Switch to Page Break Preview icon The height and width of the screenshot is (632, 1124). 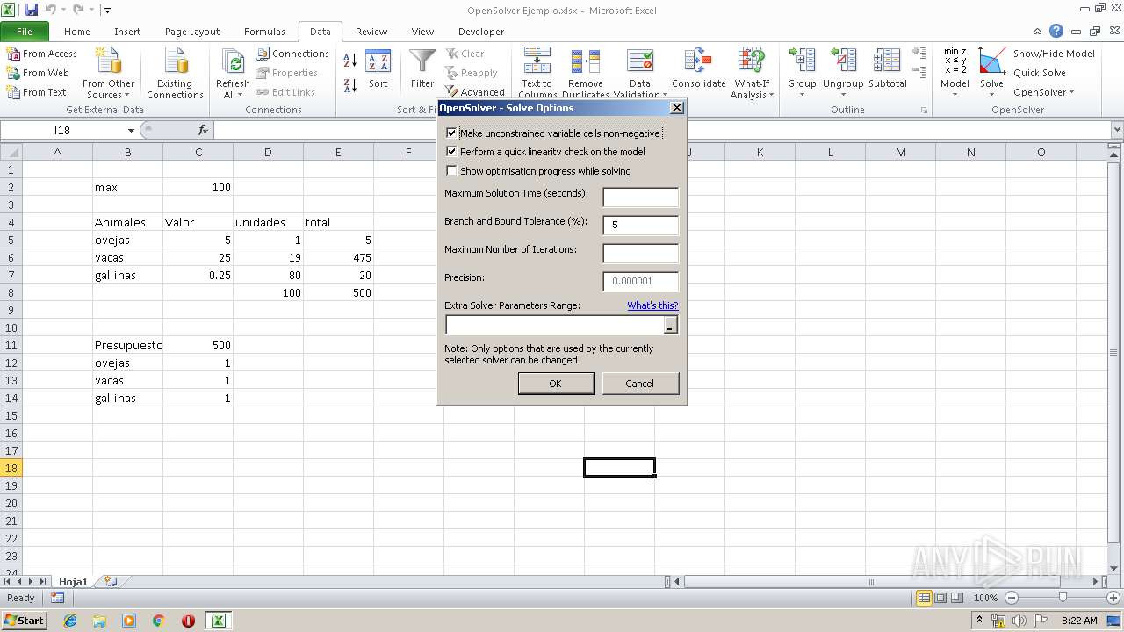[x=958, y=598]
